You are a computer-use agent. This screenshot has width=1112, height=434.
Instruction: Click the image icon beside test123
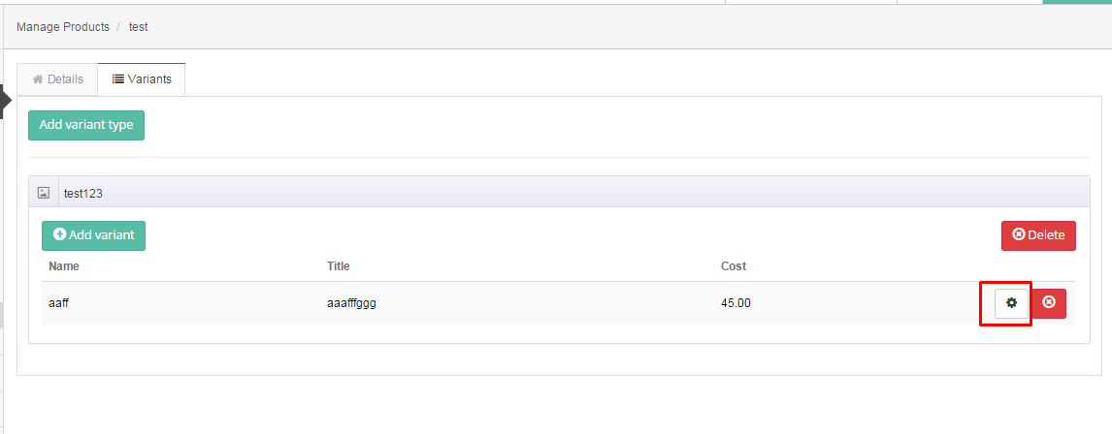(44, 193)
